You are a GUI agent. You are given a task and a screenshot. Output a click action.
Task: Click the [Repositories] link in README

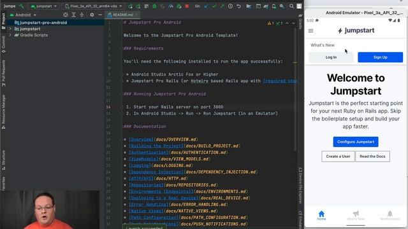146,185
